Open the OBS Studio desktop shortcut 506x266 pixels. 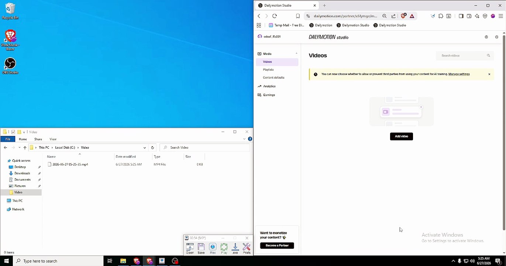[10, 66]
